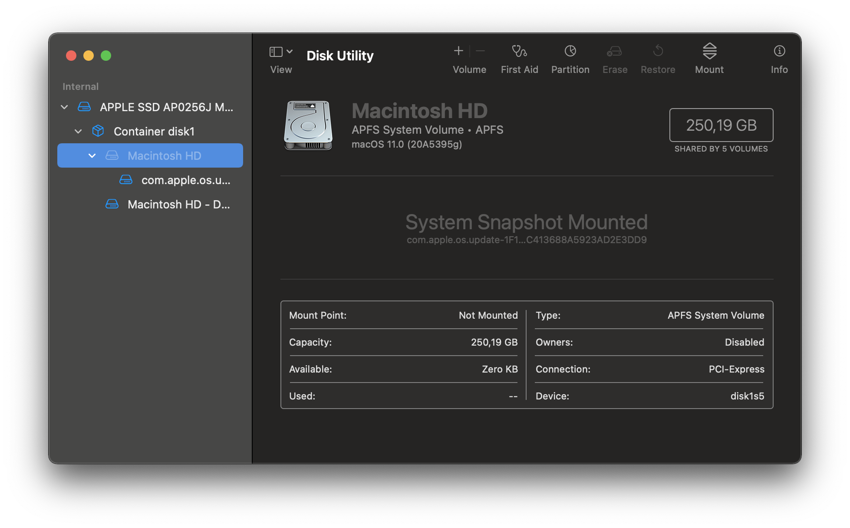Click the 250,19 GB capacity box
This screenshot has width=850, height=528.
[721, 125]
